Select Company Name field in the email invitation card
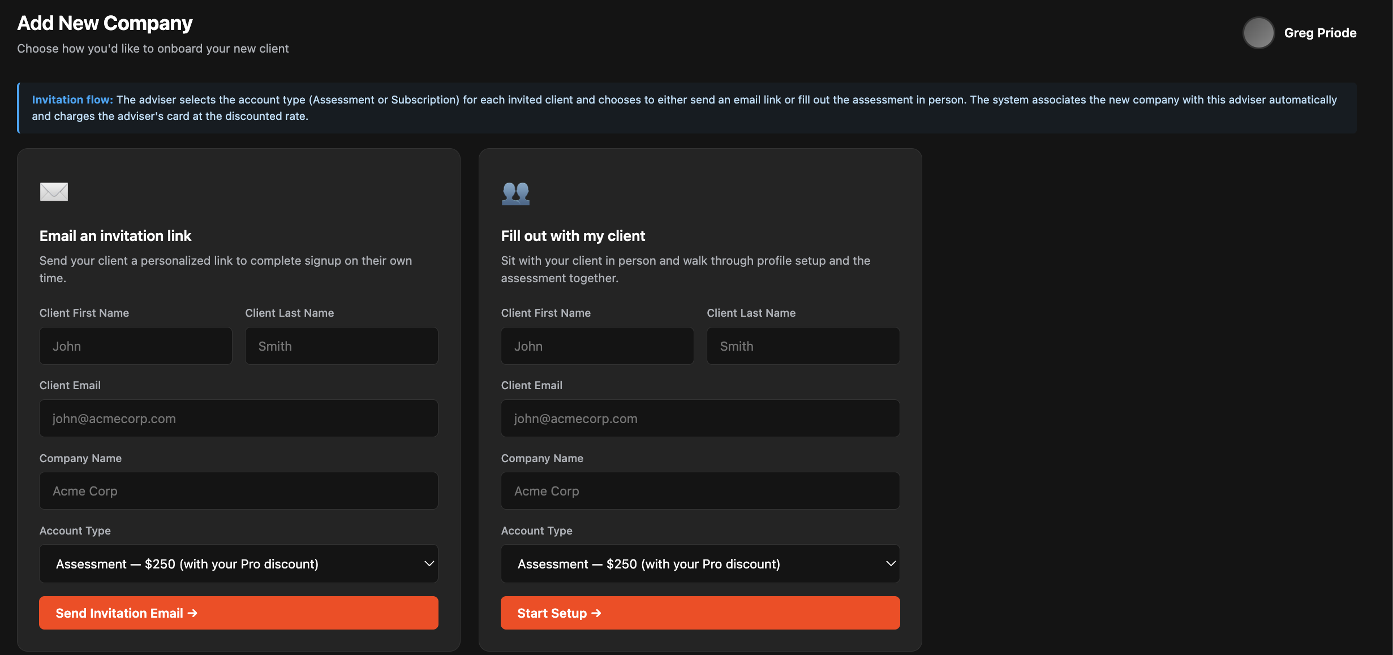This screenshot has height=655, width=1393. point(239,491)
